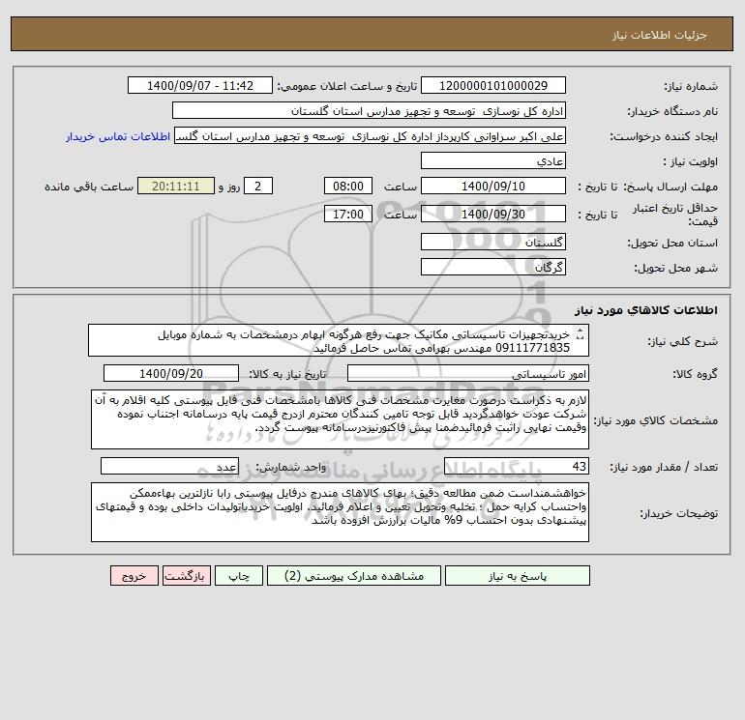Screen dimensions: 745x720
Task: Click the واحد شمارش label
Action: tap(291, 467)
